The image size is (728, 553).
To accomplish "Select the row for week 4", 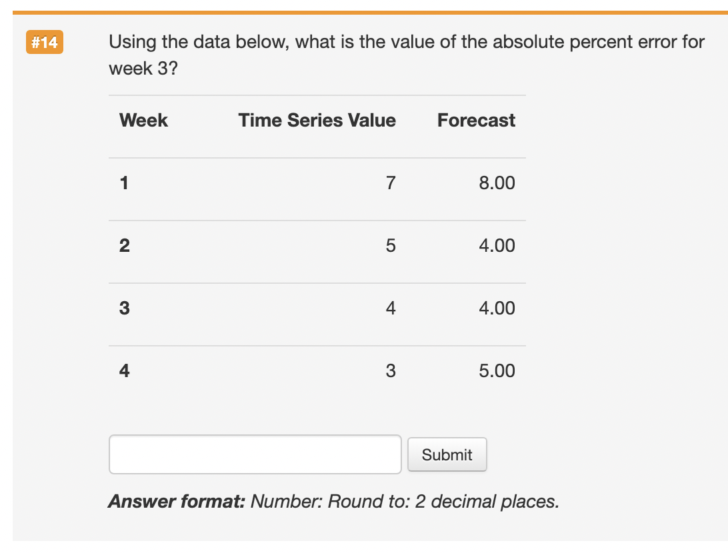I will 317,370.
